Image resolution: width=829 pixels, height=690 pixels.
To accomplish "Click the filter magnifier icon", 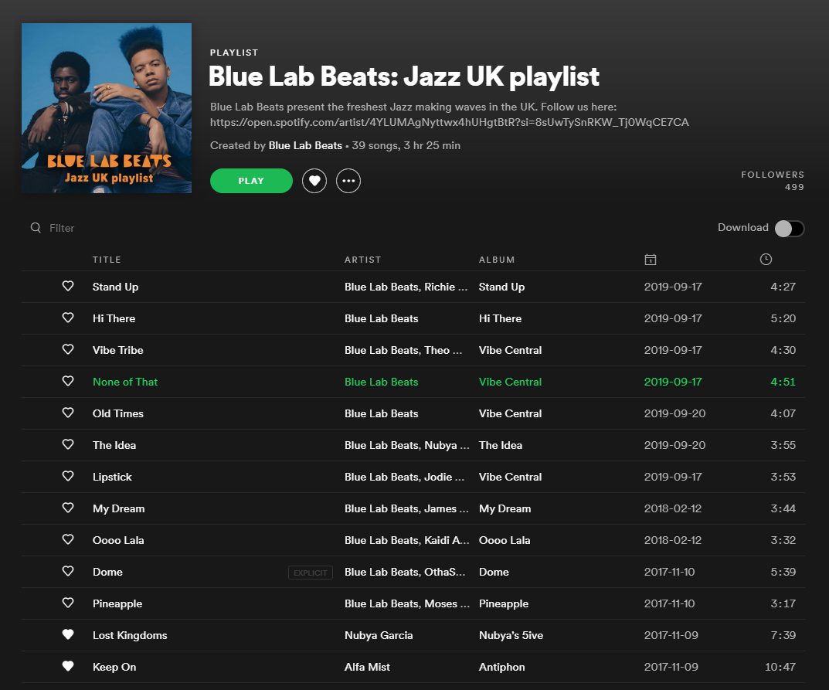I will click(x=36, y=228).
